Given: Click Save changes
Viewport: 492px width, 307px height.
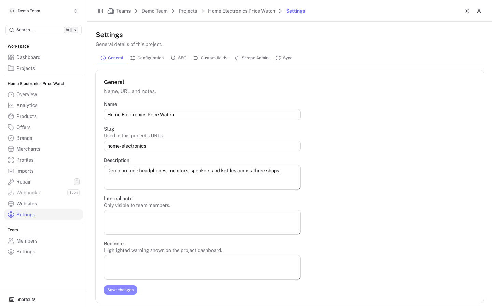Looking at the screenshot, I should 120,290.
